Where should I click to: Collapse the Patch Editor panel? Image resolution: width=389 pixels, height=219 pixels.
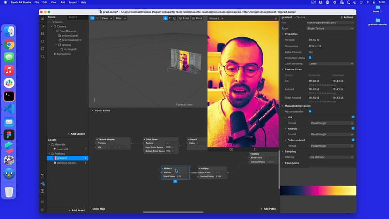(x=92, y=110)
